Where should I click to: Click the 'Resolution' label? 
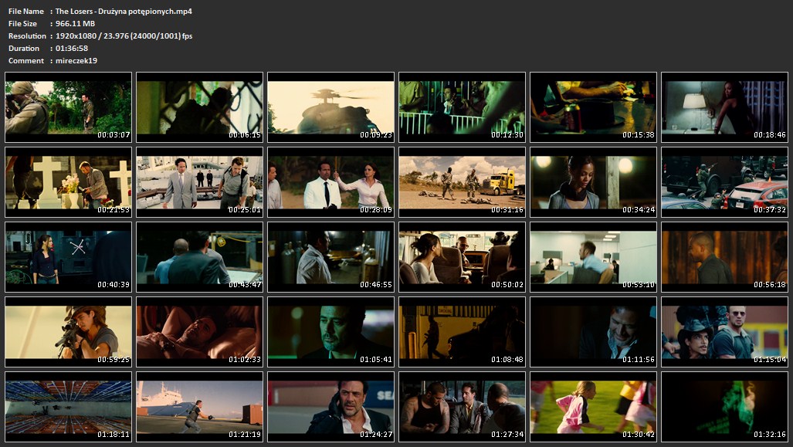click(27, 36)
